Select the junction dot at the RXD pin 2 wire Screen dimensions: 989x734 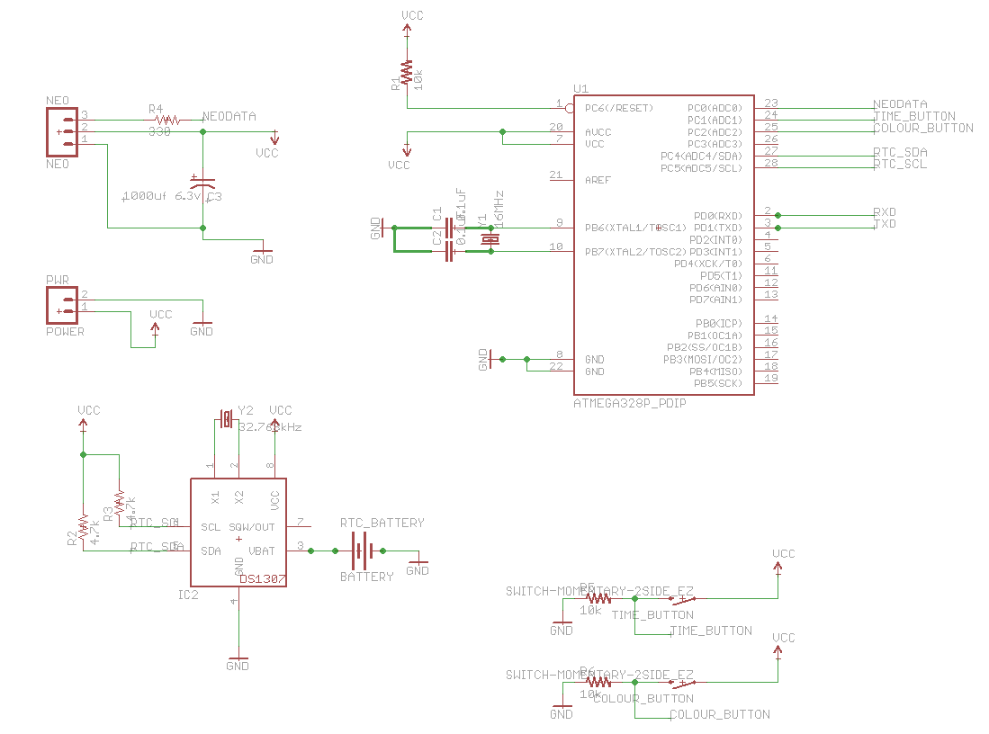[778, 216]
